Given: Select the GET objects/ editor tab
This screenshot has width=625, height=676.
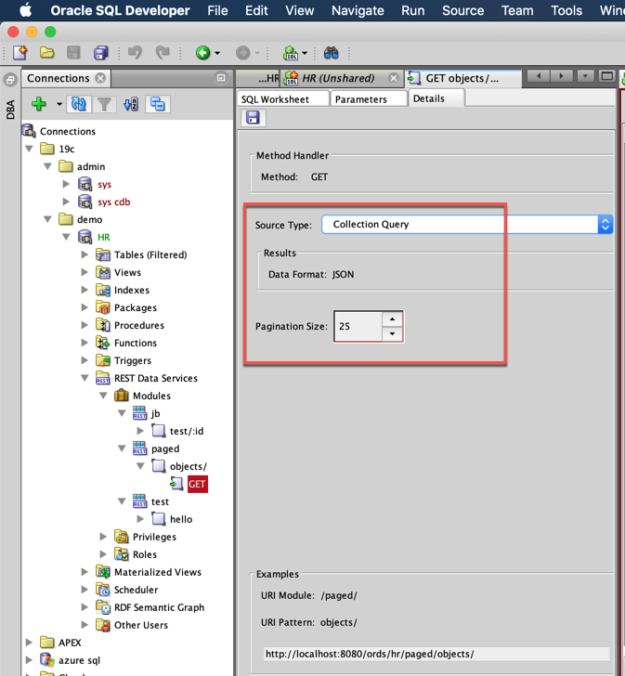Looking at the screenshot, I should (x=462, y=78).
